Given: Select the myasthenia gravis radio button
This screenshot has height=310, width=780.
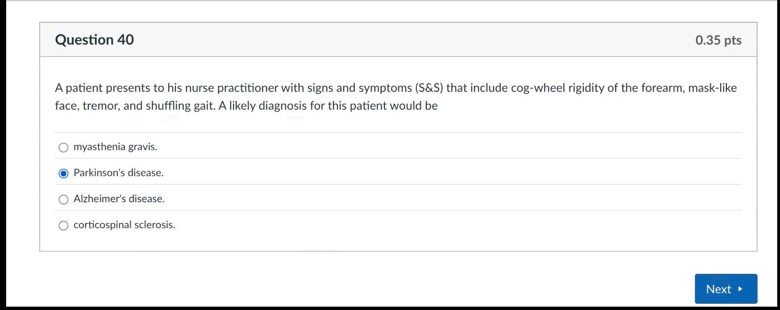Looking at the screenshot, I should 64,147.
